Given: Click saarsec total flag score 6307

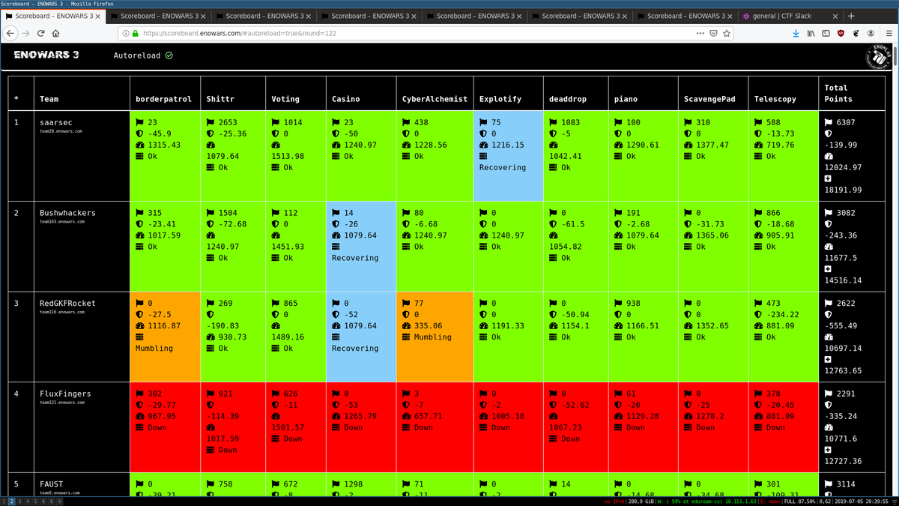Looking at the screenshot, I should point(845,122).
